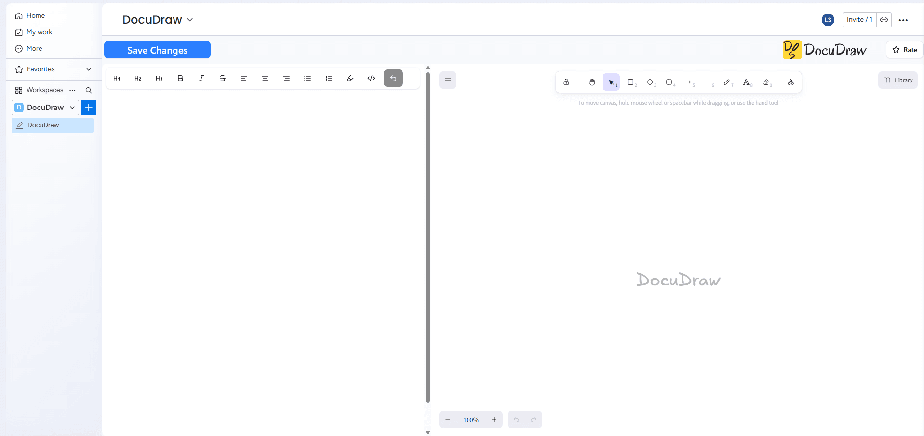
Task: Toggle bold formatting in the editor
Action: pos(180,78)
